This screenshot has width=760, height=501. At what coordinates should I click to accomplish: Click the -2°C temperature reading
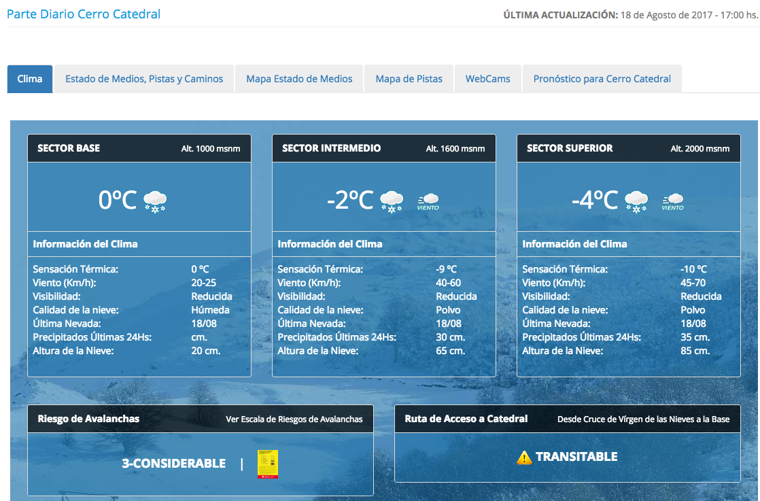[350, 200]
